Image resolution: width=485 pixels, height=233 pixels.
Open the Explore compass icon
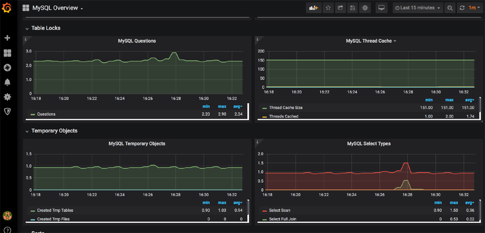pos(7,67)
